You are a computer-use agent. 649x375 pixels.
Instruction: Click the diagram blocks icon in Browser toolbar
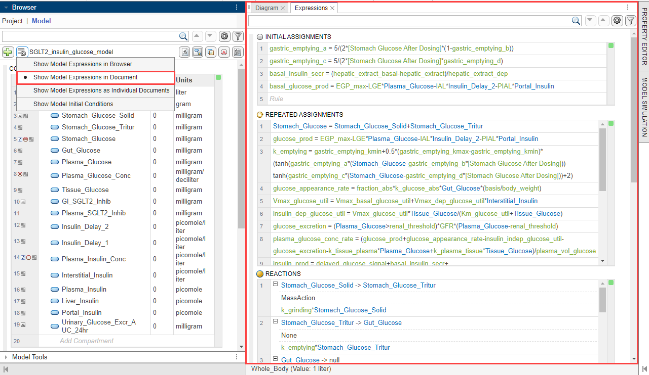(x=198, y=52)
